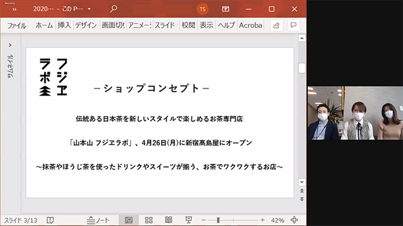Screen dimensions: 403x226
Task: Click the participants video thumbnail
Action: pos(355,113)
